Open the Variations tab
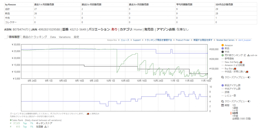This screenshot has height=129, width=260. pos(65,37)
